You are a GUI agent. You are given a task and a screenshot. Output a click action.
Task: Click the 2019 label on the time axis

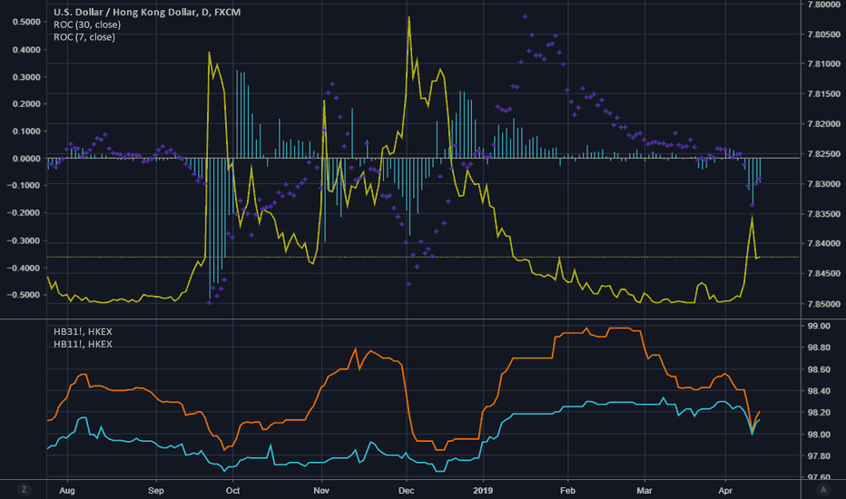point(483,490)
